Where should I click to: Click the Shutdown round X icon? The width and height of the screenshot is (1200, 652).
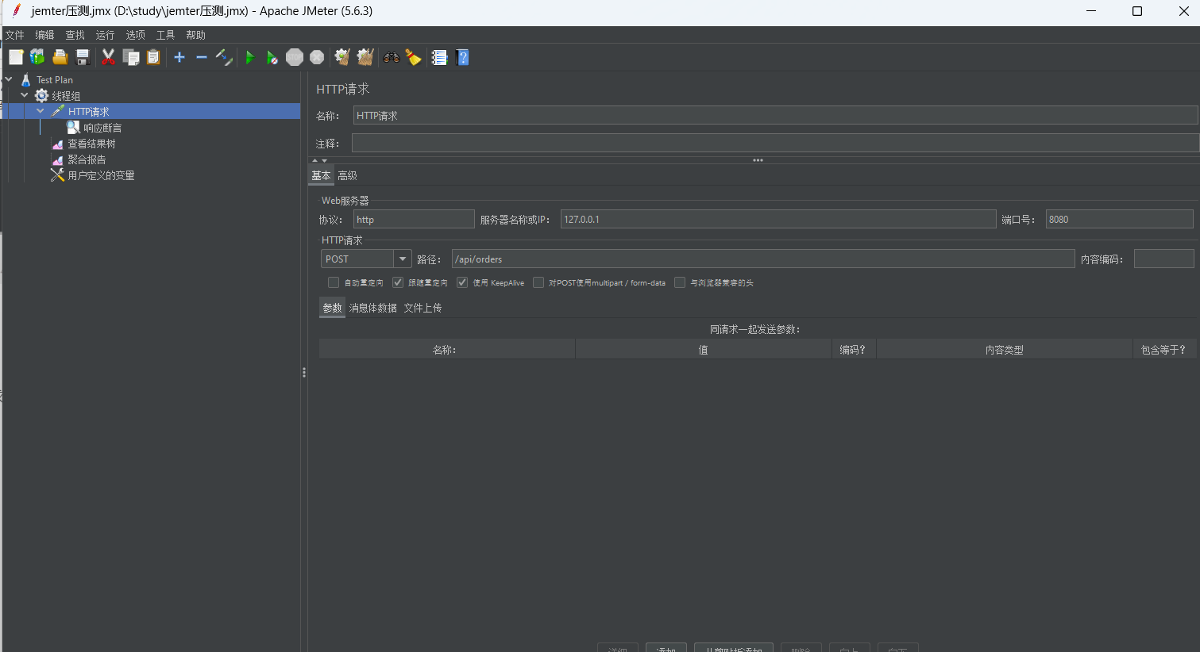tap(317, 57)
